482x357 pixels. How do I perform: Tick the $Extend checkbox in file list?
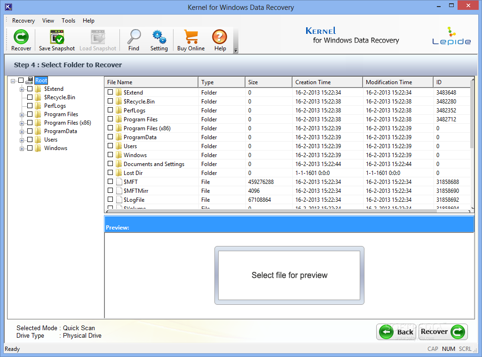[111, 92]
